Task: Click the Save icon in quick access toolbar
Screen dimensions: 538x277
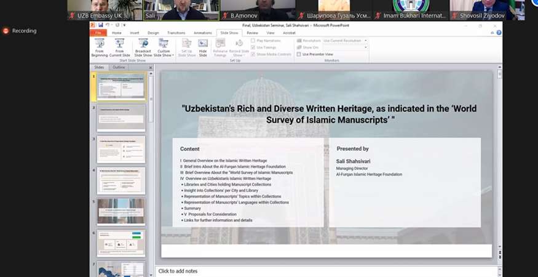Action: coord(101,25)
